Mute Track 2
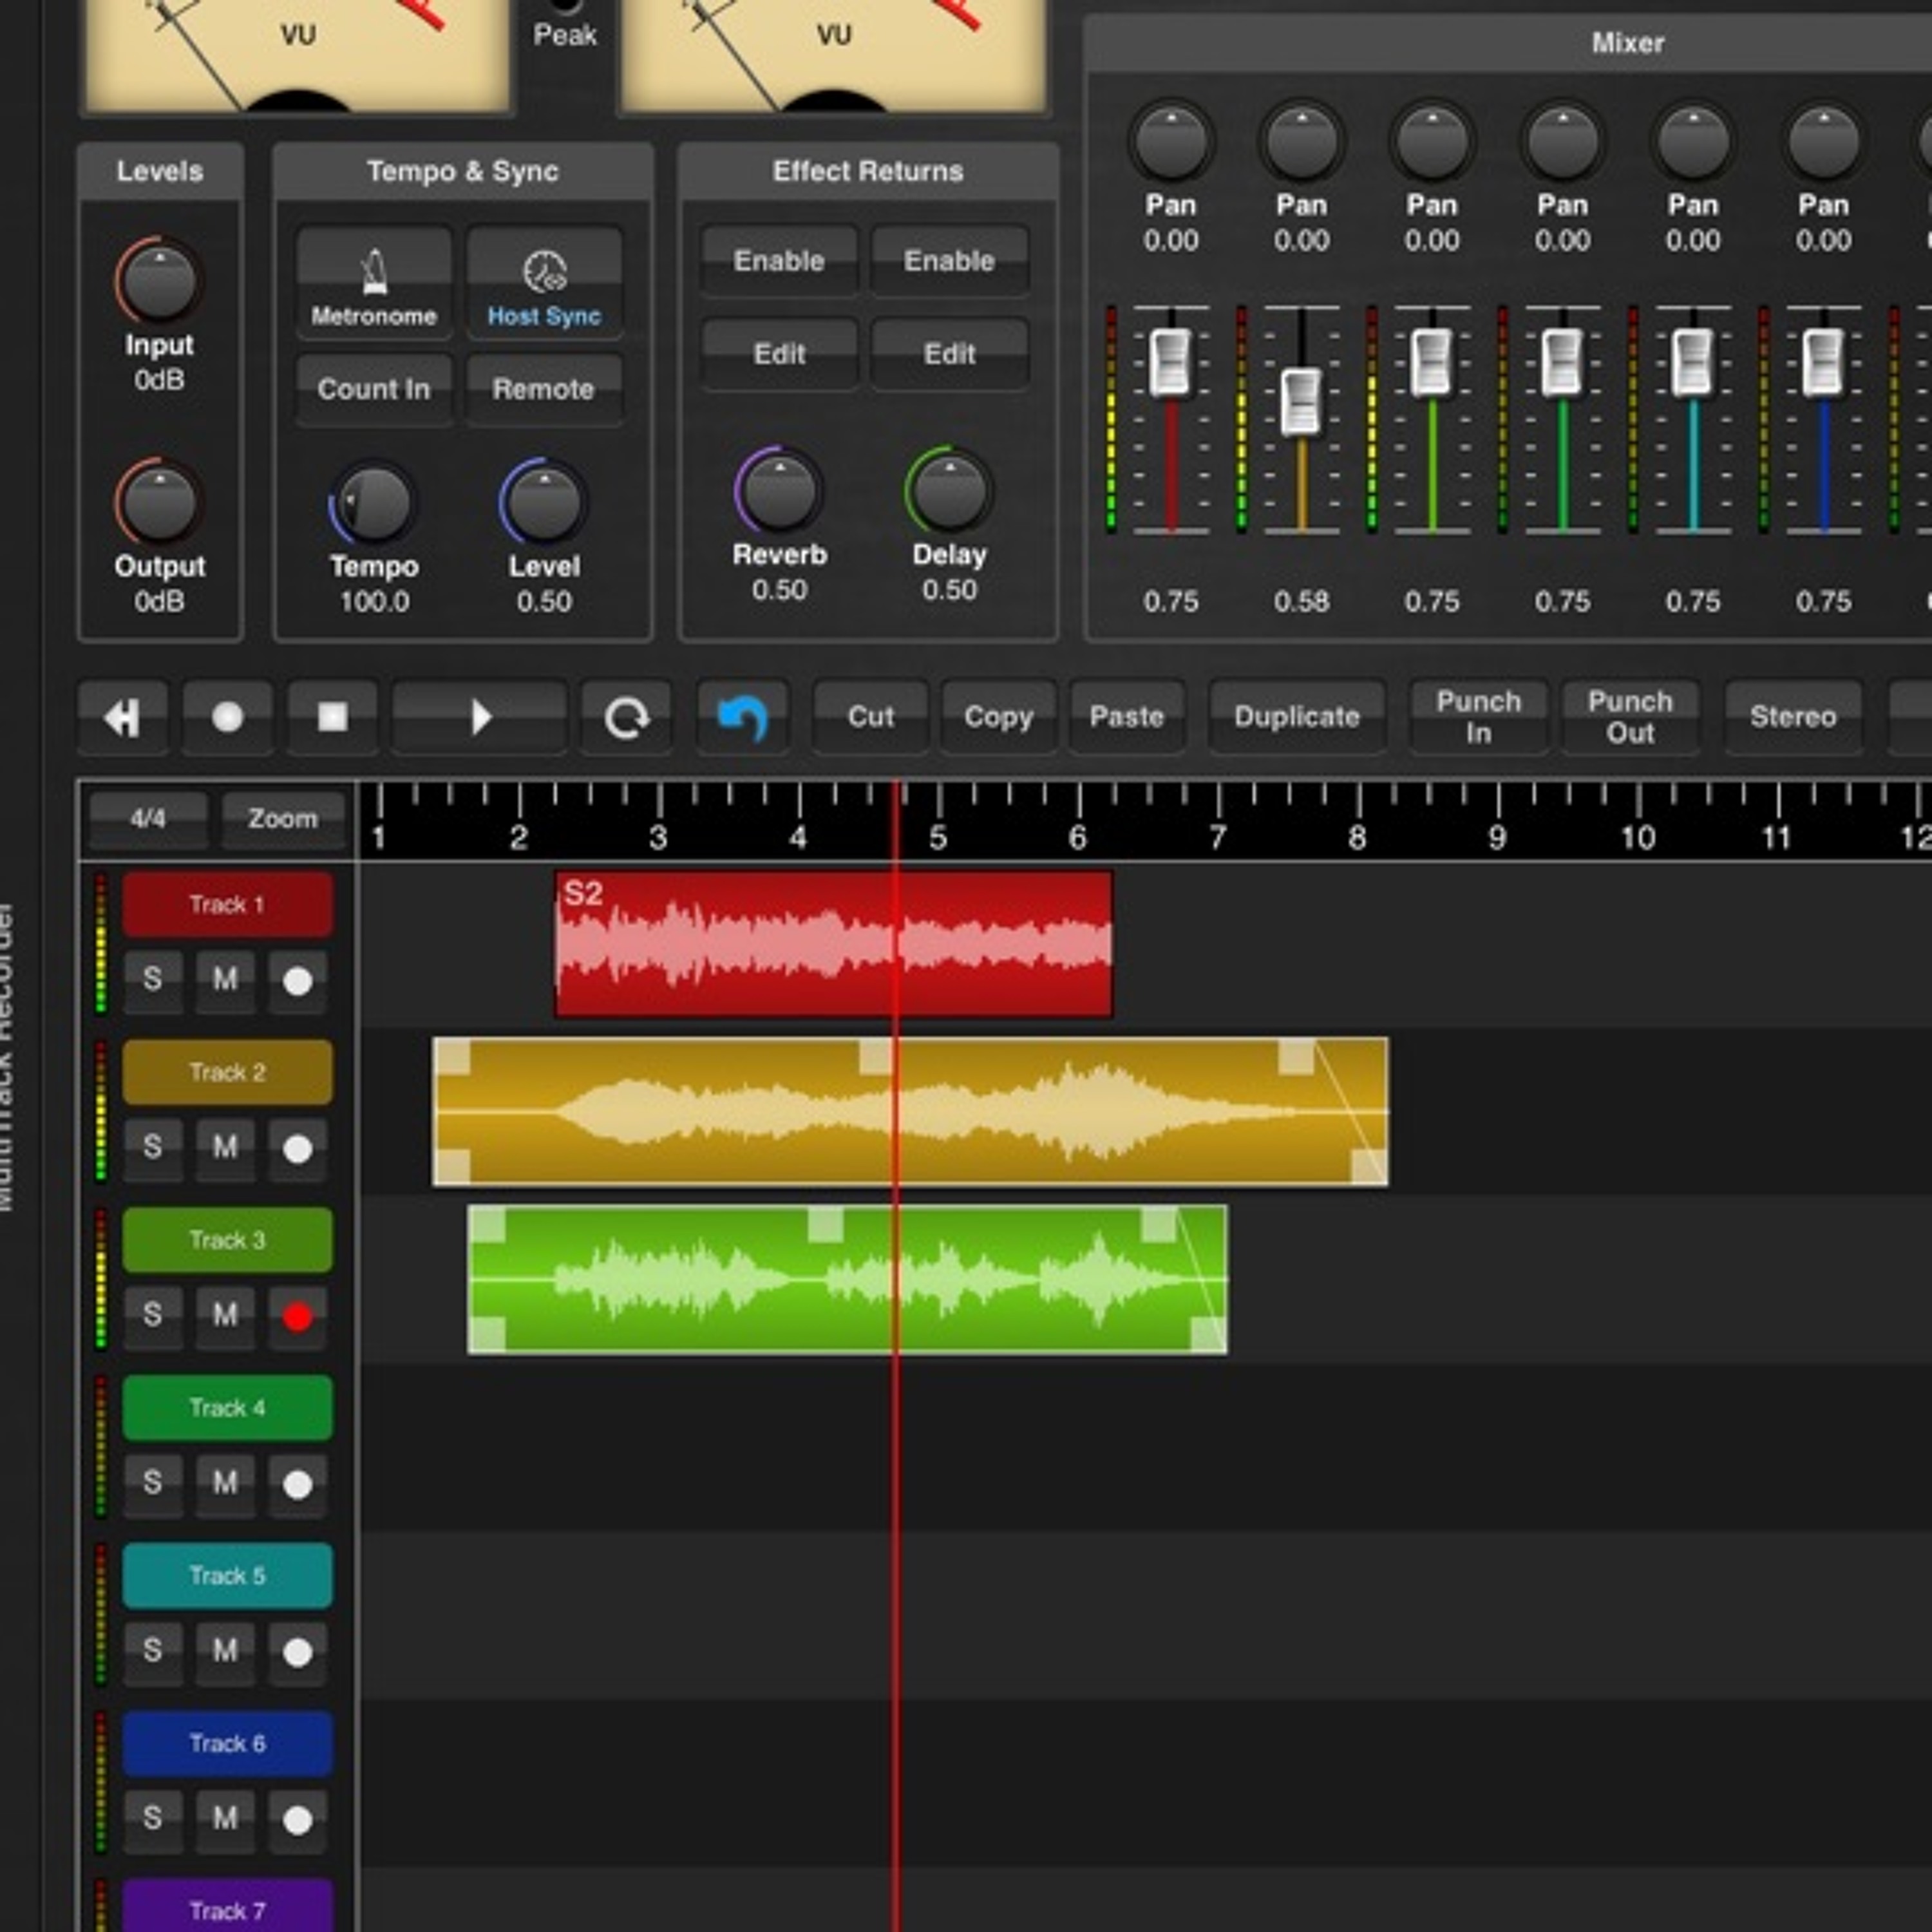This screenshot has height=1932, width=1932. [225, 1148]
